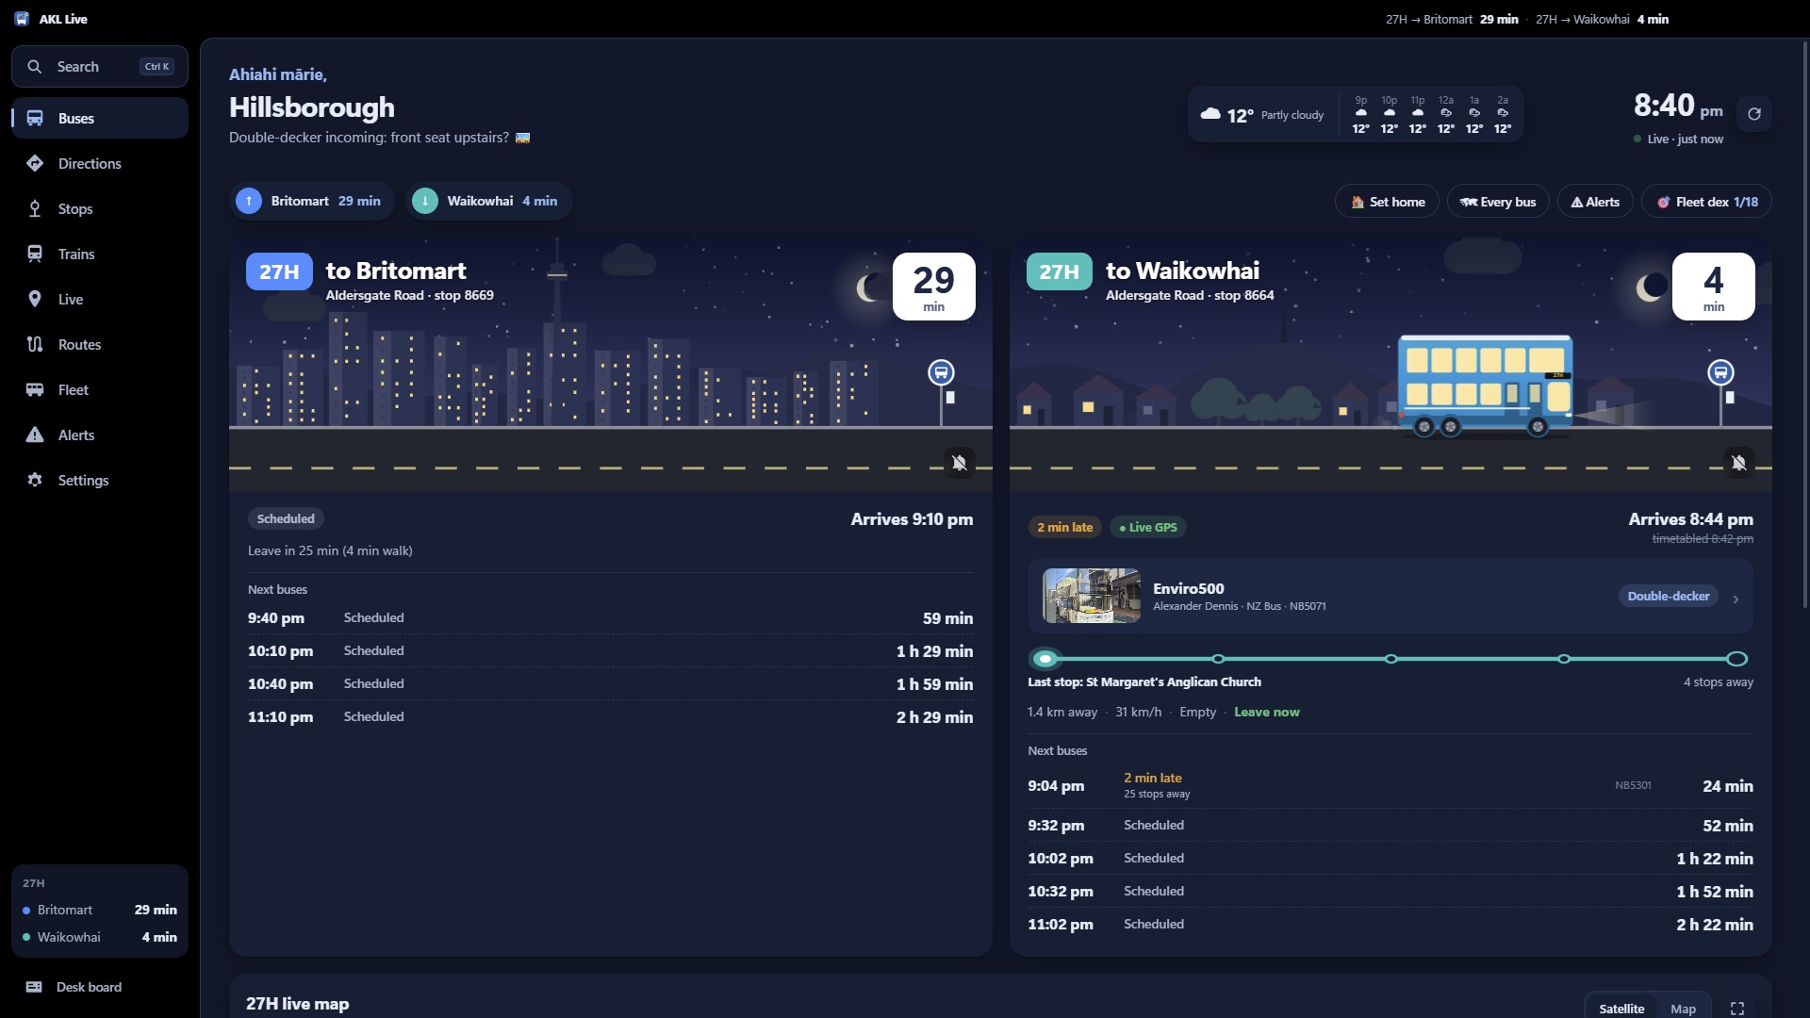Click the Stops pin icon in sidebar
The height and width of the screenshot is (1018, 1810).
pos(35,208)
